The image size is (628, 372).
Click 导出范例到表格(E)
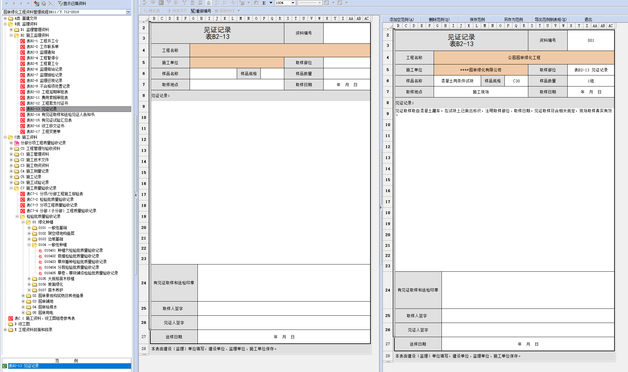[x=551, y=19]
